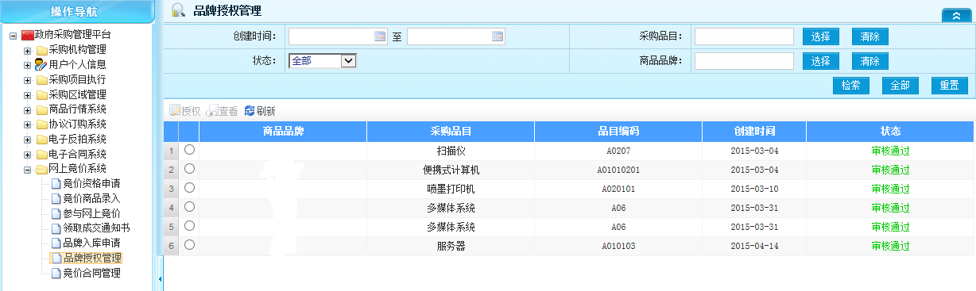976x291 pixels.
Task: Click the page icon of 竞价合同管理
Action: pos(56,274)
